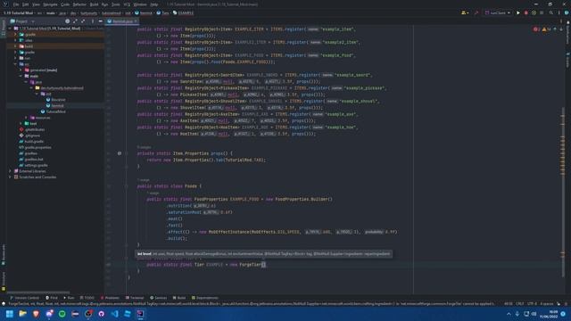Expand the .gradle folder in project tree
This screenshot has width=571, height=321.
coord(15,34)
